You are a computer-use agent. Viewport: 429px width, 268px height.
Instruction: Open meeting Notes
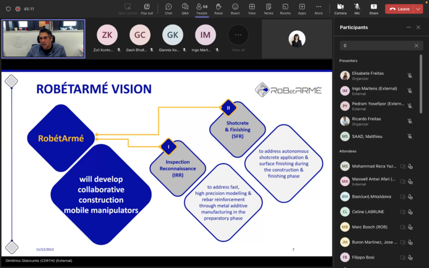[268, 9]
